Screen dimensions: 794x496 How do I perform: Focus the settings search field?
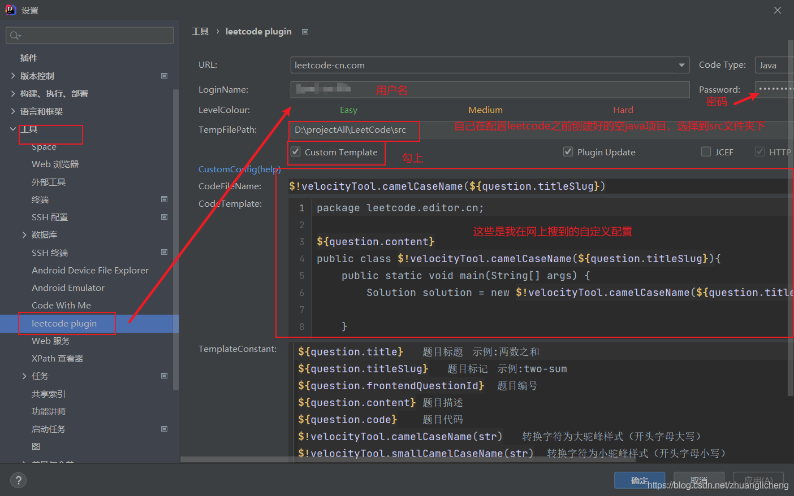tap(90, 36)
